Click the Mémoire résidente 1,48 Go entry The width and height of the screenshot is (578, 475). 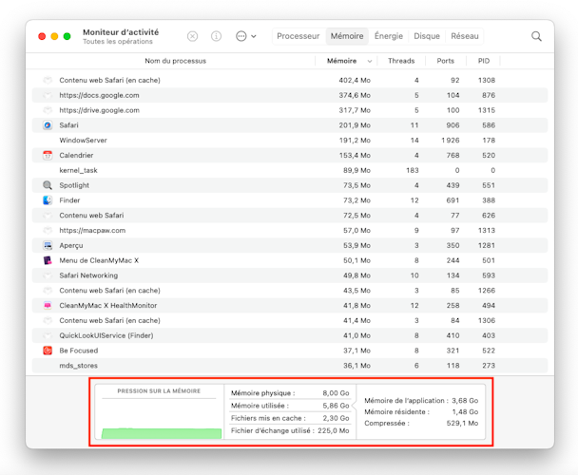tap(421, 412)
